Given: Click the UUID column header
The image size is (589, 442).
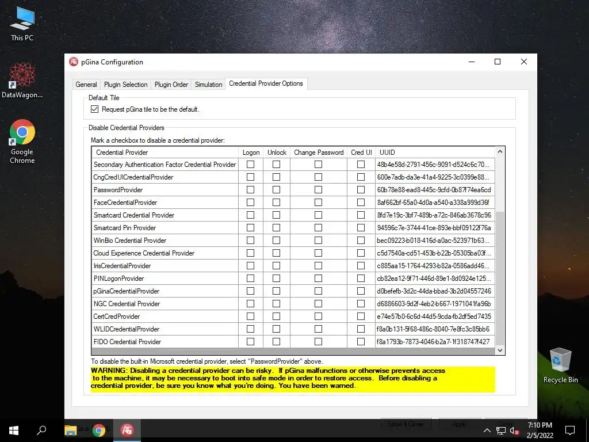Looking at the screenshot, I should (435, 152).
